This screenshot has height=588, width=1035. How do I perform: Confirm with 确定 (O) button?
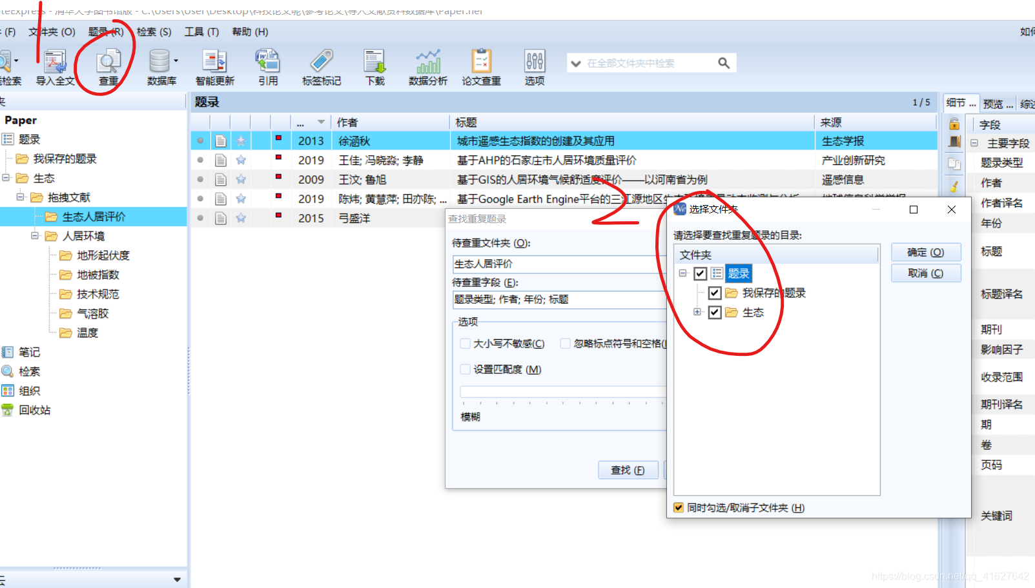pos(925,252)
